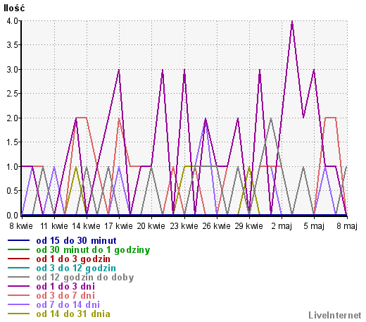Click the dark blue legend line swatch
This screenshot has width=366, height=322.
tap(18, 240)
